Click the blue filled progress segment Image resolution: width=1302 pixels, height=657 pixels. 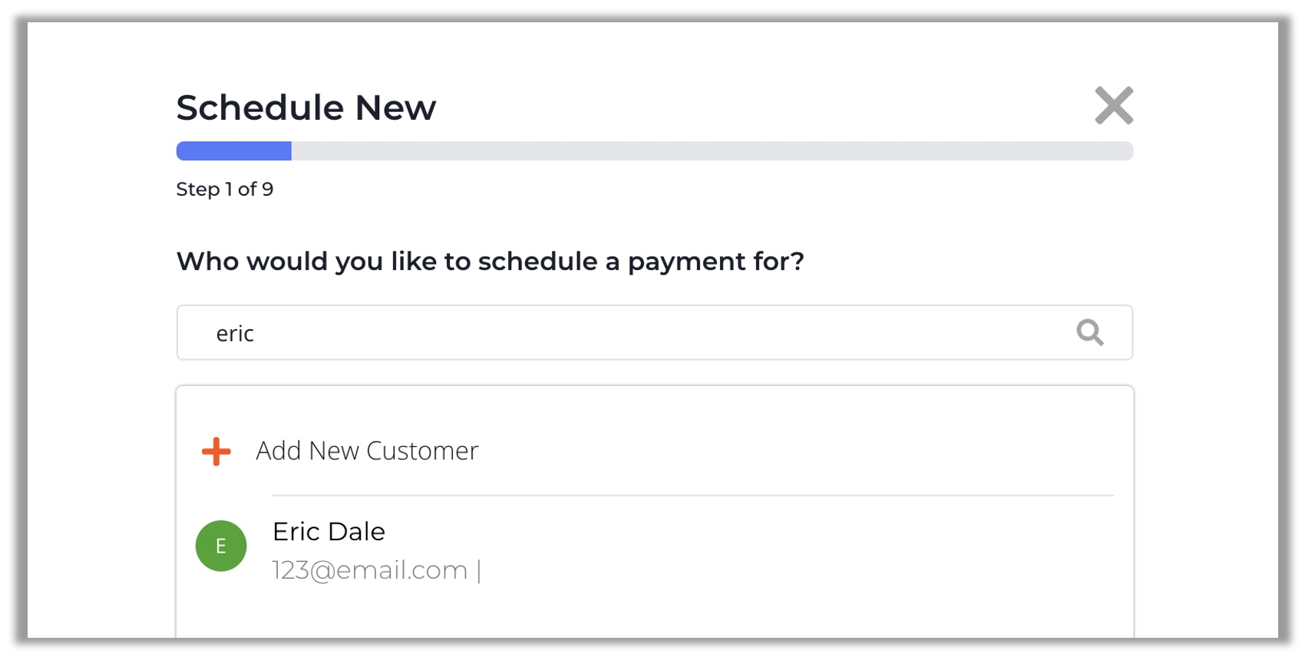(x=234, y=150)
